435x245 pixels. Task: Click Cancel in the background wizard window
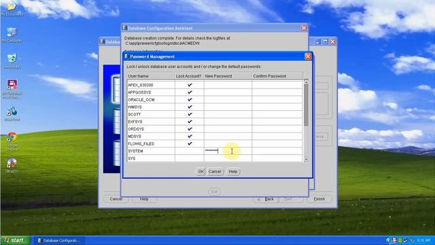tap(116, 199)
